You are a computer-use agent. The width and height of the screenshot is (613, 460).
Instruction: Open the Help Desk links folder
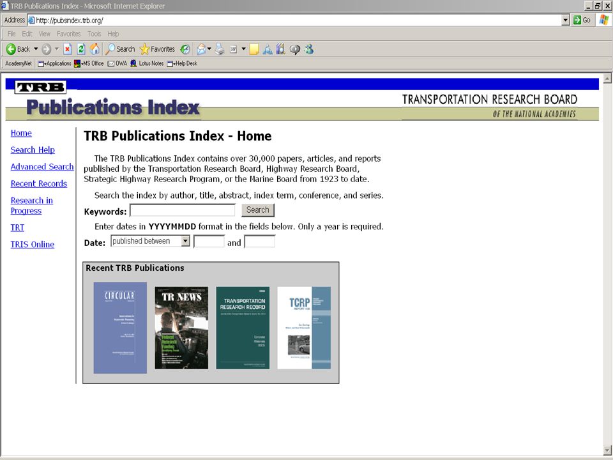point(182,63)
